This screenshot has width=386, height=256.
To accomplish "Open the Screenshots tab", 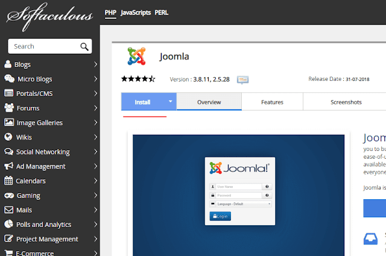I will pos(346,102).
